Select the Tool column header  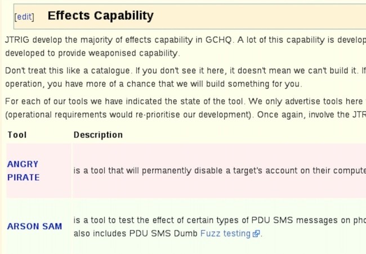[x=17, y=135]
